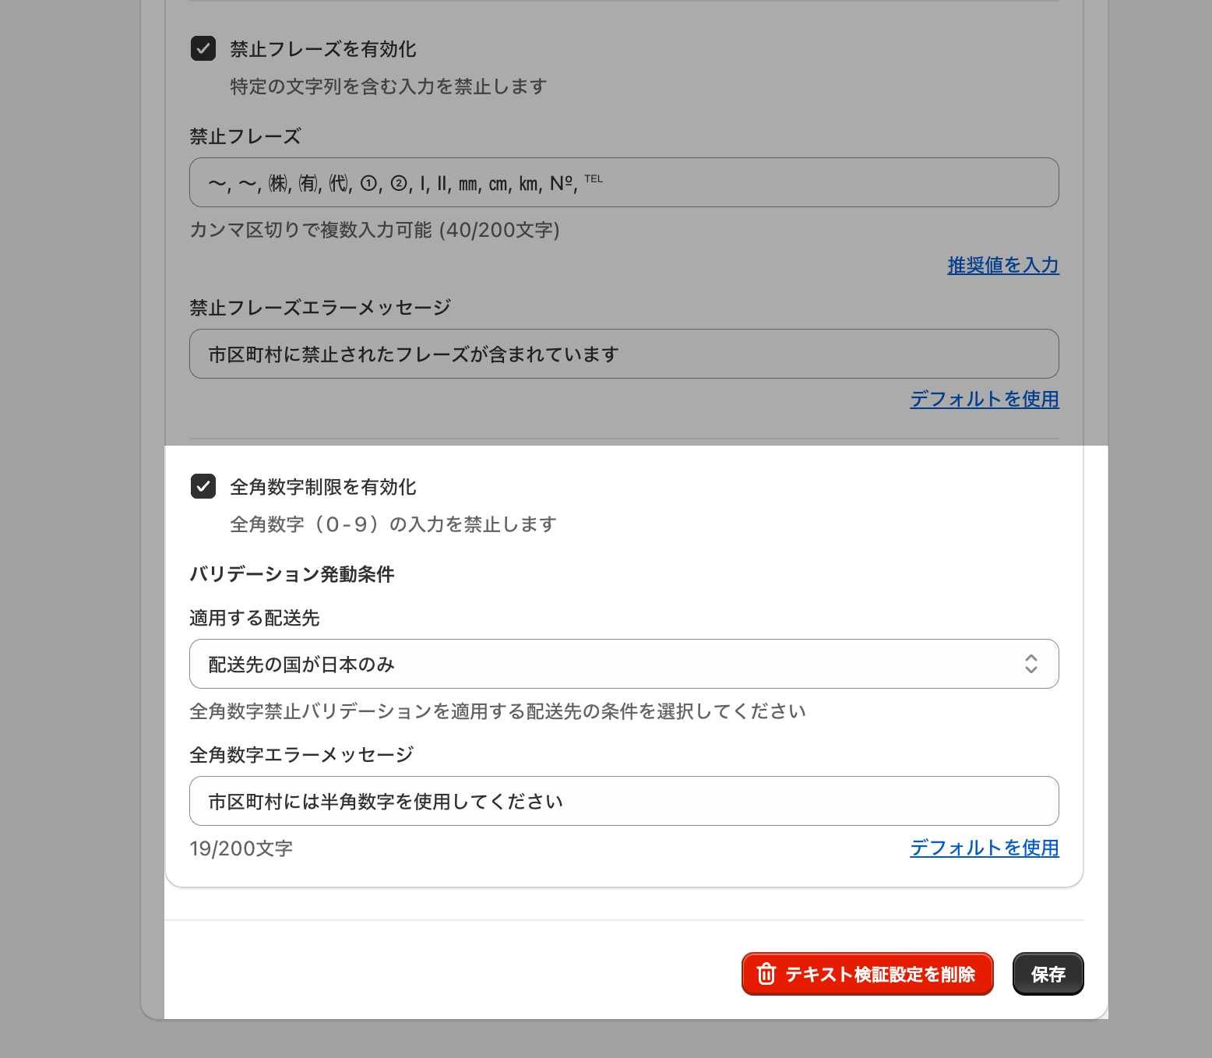The image size is (1212, 1058).
Task: Click デフォルトを使用 next to the 19/200文字 counter
Action: [984, 848]
